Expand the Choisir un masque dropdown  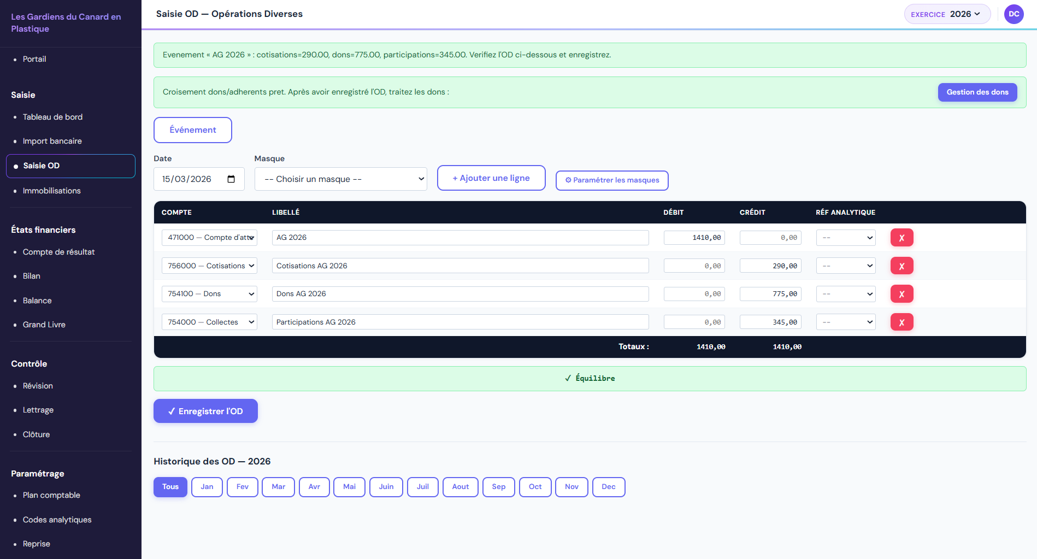(340, 179)
